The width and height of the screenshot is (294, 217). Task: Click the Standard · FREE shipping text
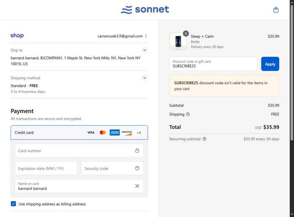(x=24, y=86)
